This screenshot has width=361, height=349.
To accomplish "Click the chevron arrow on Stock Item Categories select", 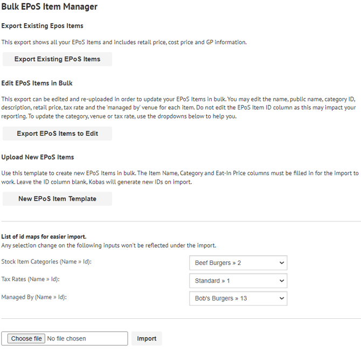I will tap(282, 263).
